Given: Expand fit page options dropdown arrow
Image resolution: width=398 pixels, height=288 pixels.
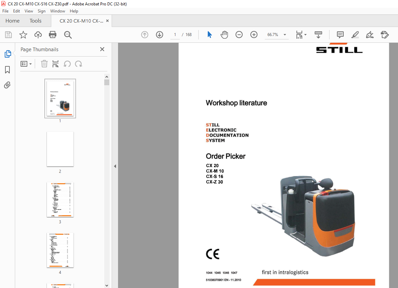Looking at the screenshot, I should pos(305,35).
